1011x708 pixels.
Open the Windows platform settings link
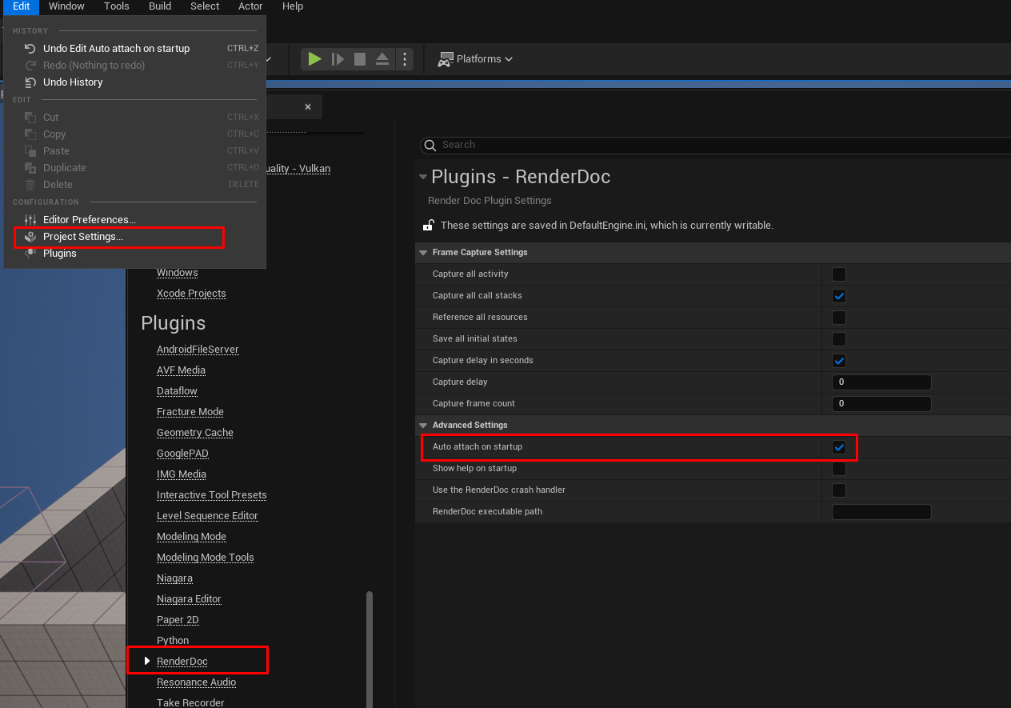coord(177,273)
